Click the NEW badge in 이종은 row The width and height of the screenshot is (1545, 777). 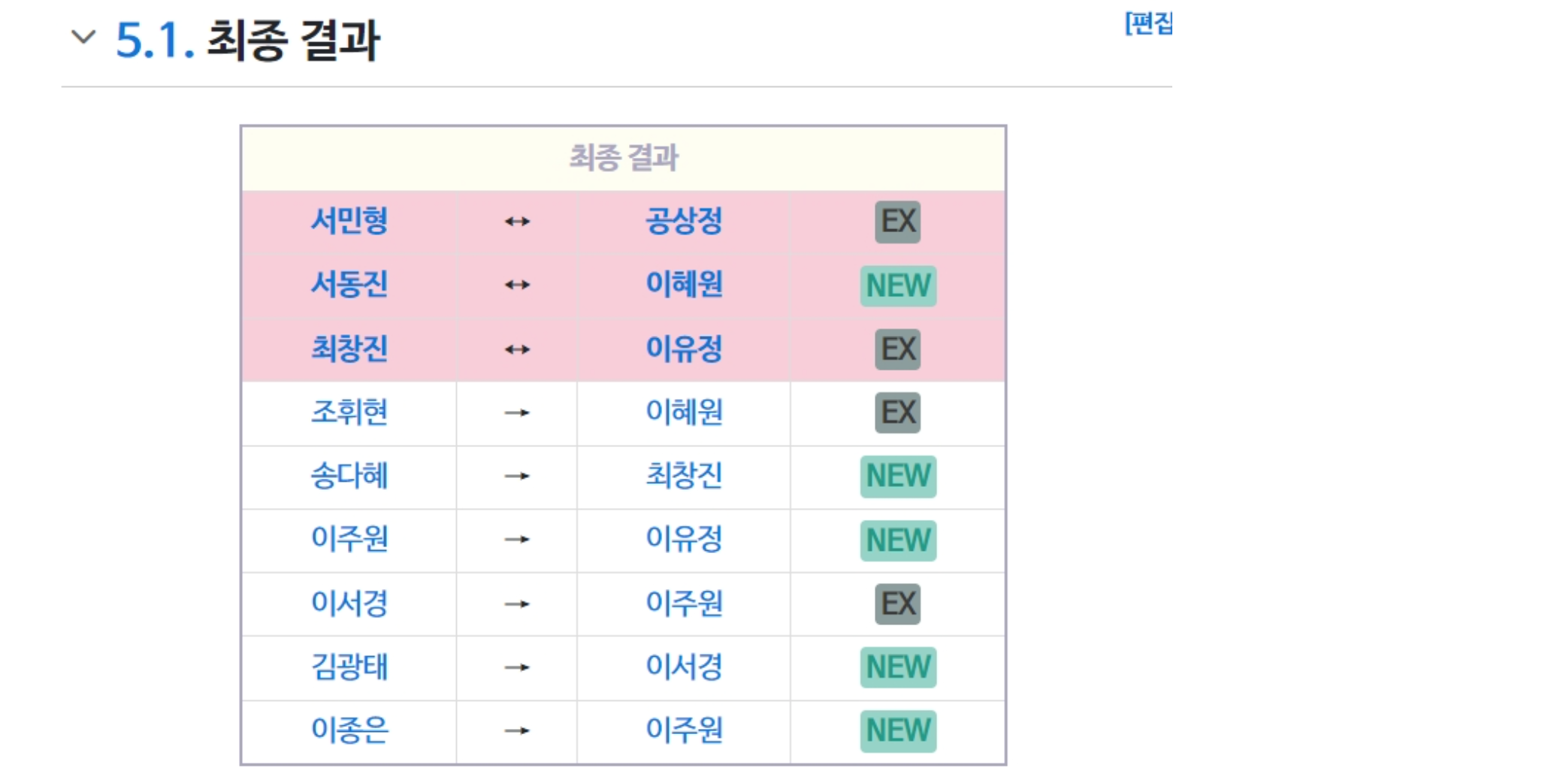pos(898,731)
